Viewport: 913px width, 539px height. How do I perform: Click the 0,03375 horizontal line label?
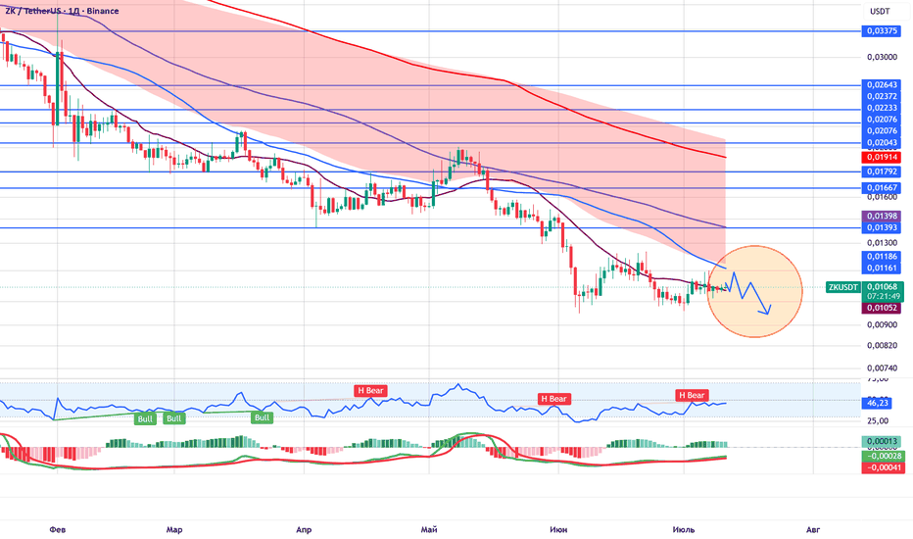882,31
